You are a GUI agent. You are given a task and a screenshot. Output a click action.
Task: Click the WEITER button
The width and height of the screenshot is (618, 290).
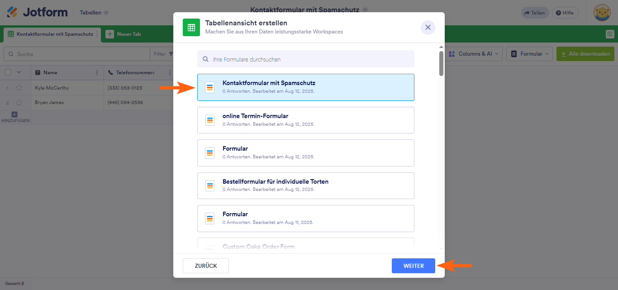[414, 266]
